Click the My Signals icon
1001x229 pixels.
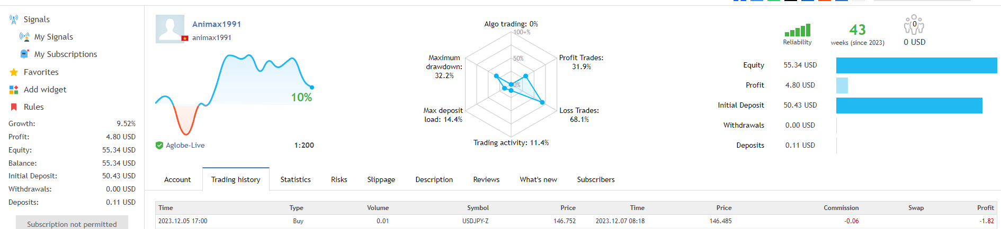tap(24, 37)
